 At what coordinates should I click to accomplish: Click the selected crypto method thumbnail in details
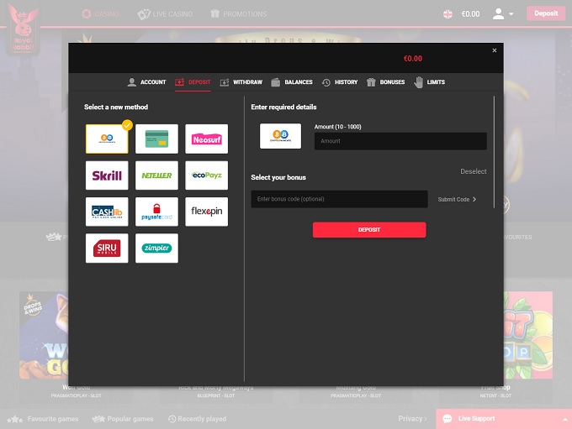click(280, 136)
